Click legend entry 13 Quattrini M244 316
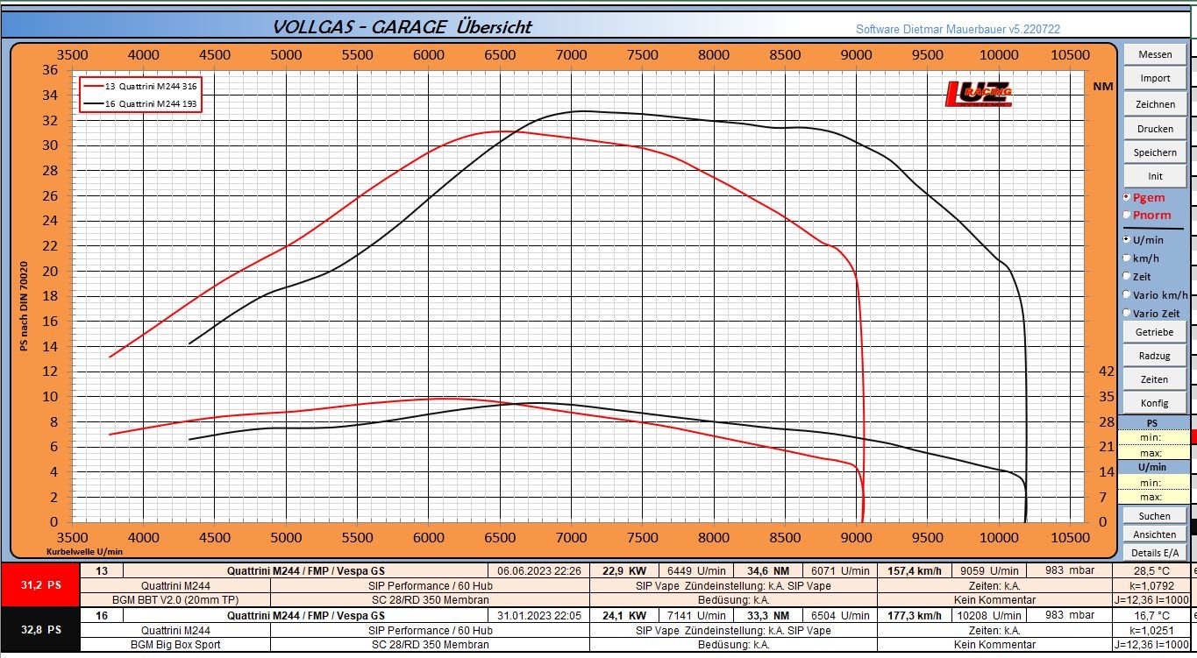Viewport: 1197px width, 658px height. tap(141, 86)
